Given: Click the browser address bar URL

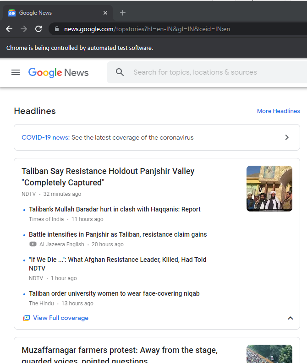Looking at the screenshot, I should click(147, 29).
